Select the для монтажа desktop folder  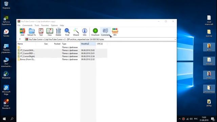pos(209,89)
